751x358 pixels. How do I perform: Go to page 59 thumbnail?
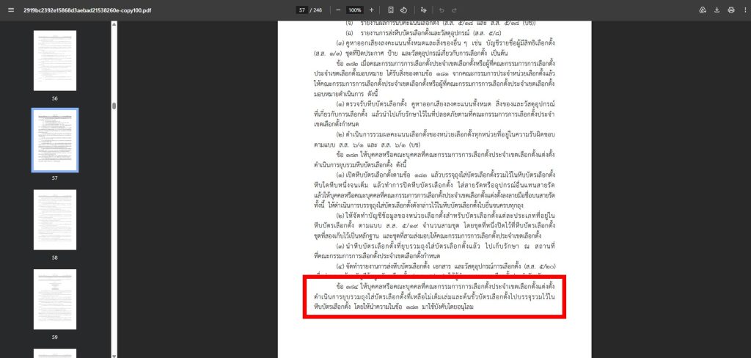[54, 299]
